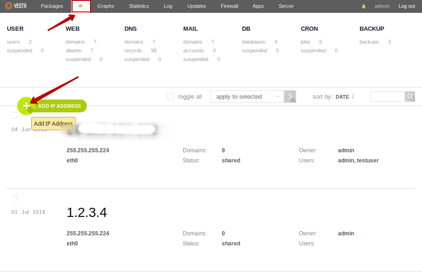Open the IP tab in top navigation

tap(81, 6)
